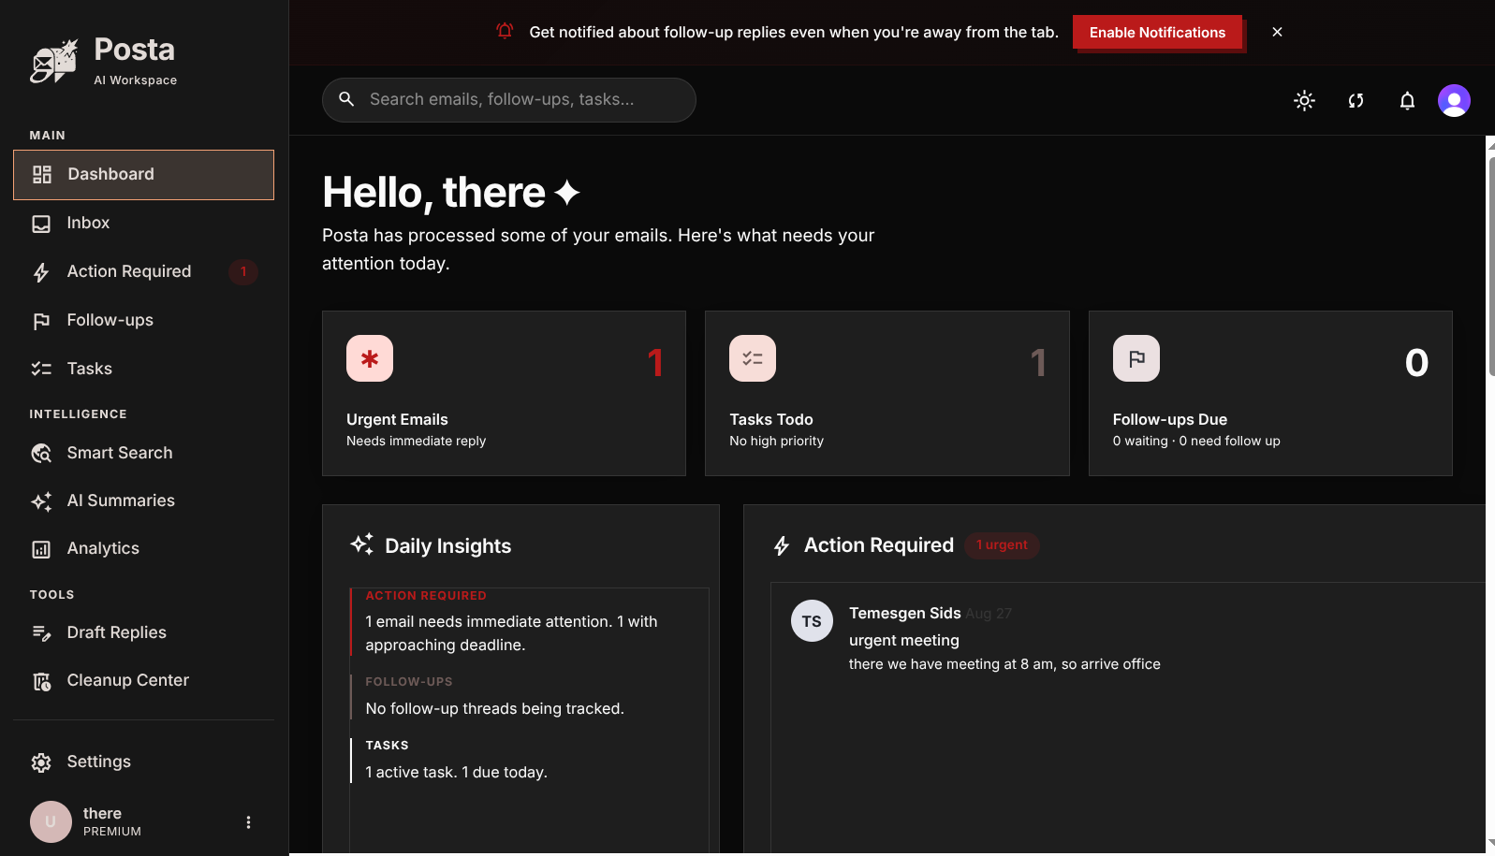The width and height of the screenshot is (1495, 856).
Task: Click the TS sender avatar
Action: click(812, 620)
